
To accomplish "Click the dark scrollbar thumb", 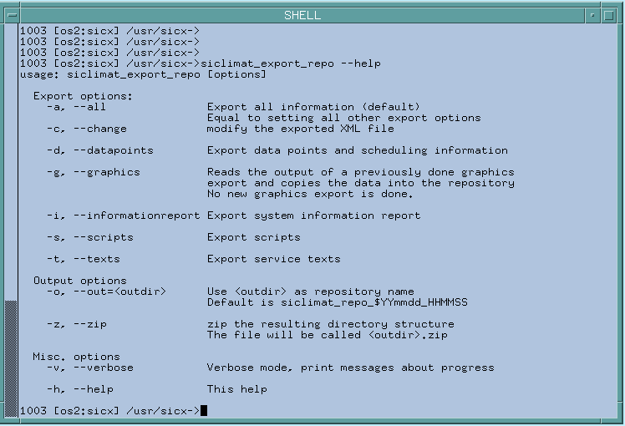I will click(x=11, y=358).
